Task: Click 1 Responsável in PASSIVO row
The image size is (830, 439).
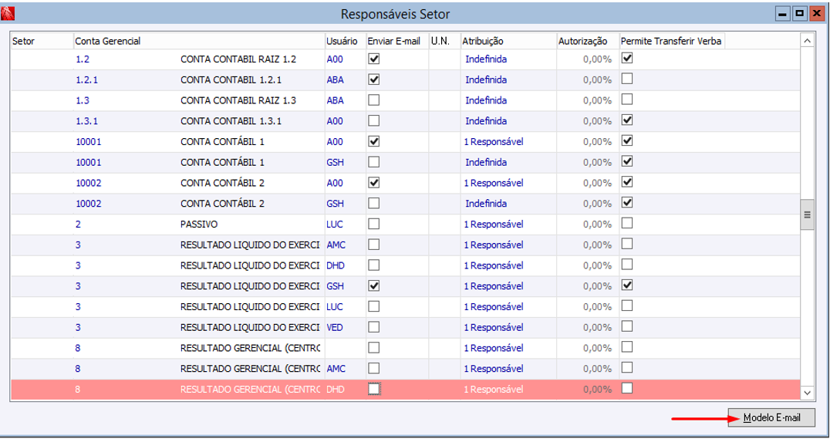Action: [x=494, y=225]
